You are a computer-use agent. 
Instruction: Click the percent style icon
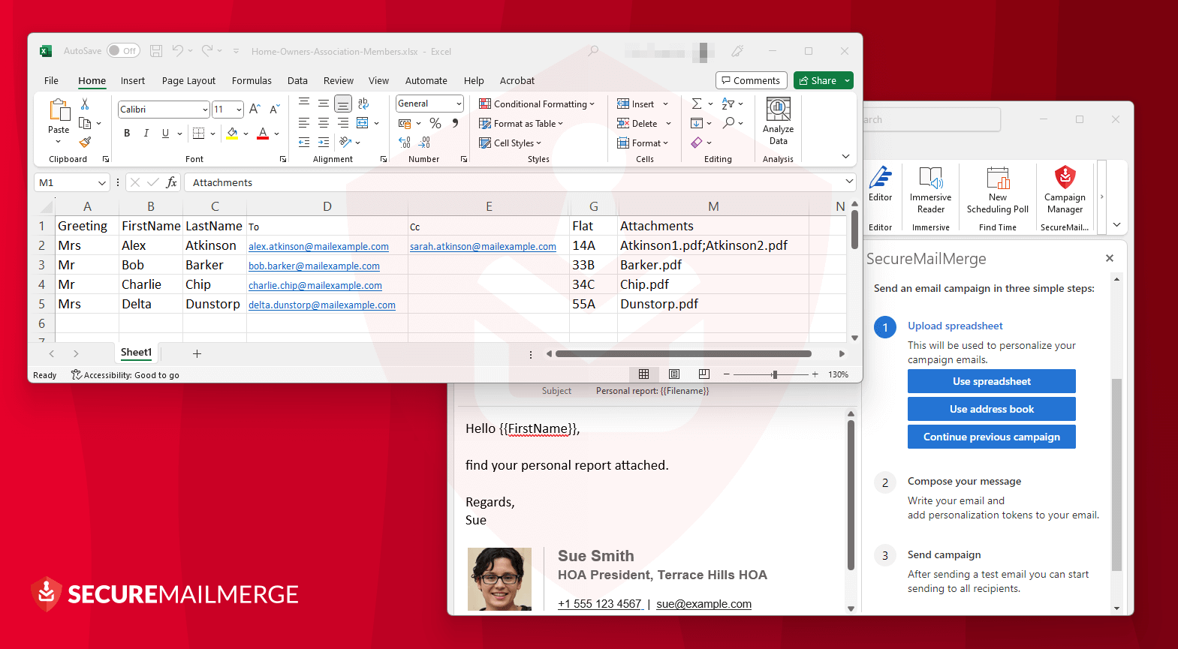(x=435, y=123)
